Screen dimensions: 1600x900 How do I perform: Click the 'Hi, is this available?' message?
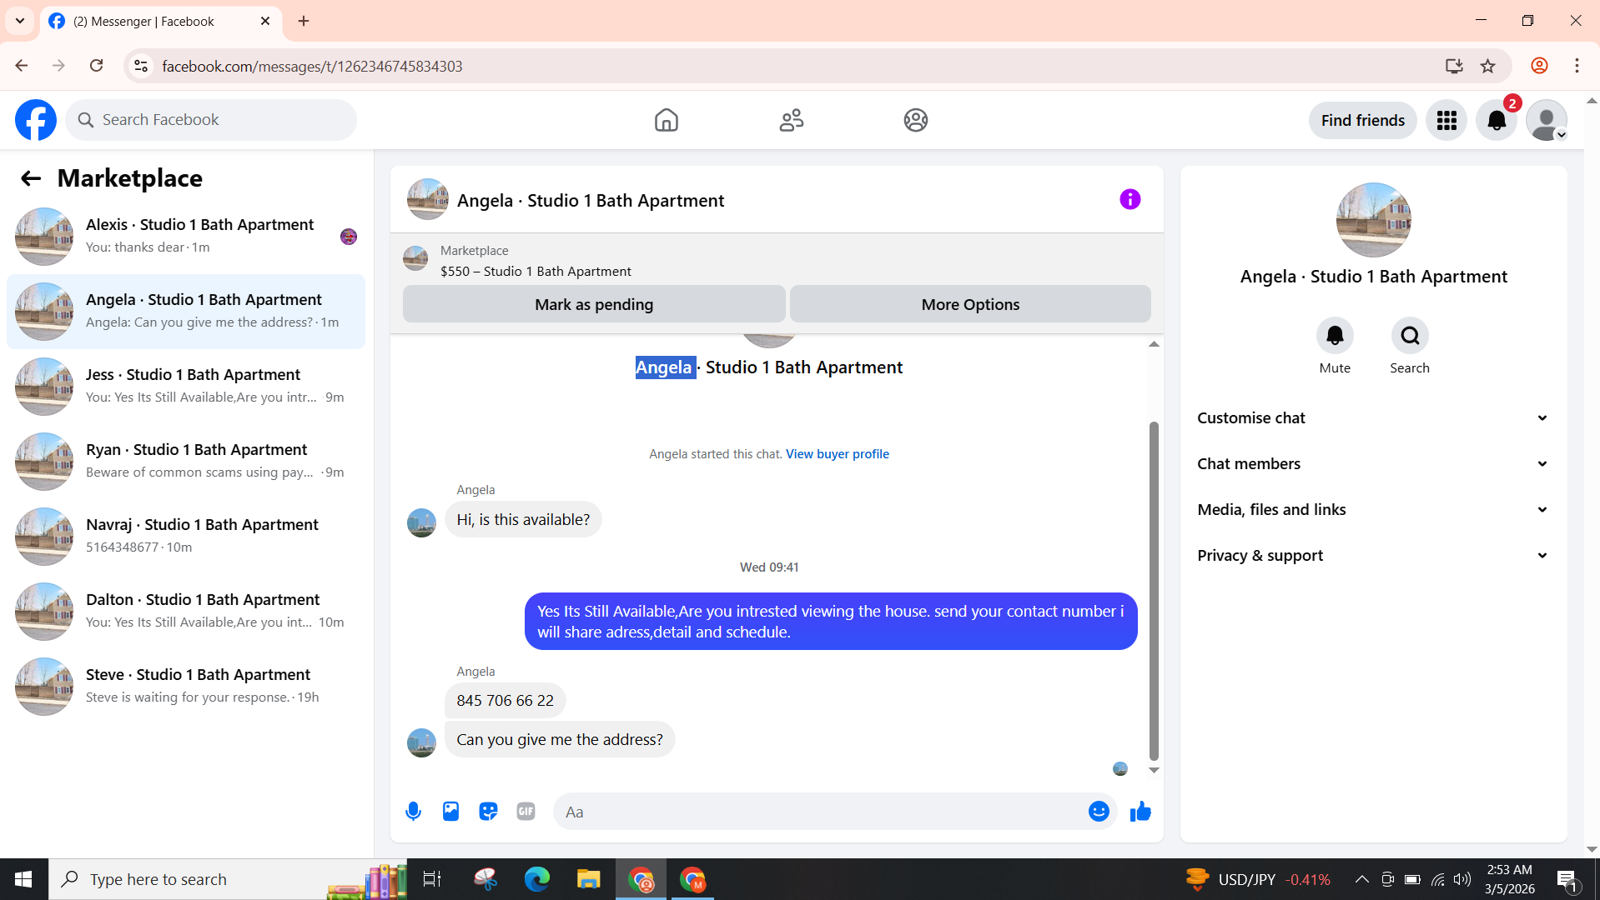click(523, 520)
